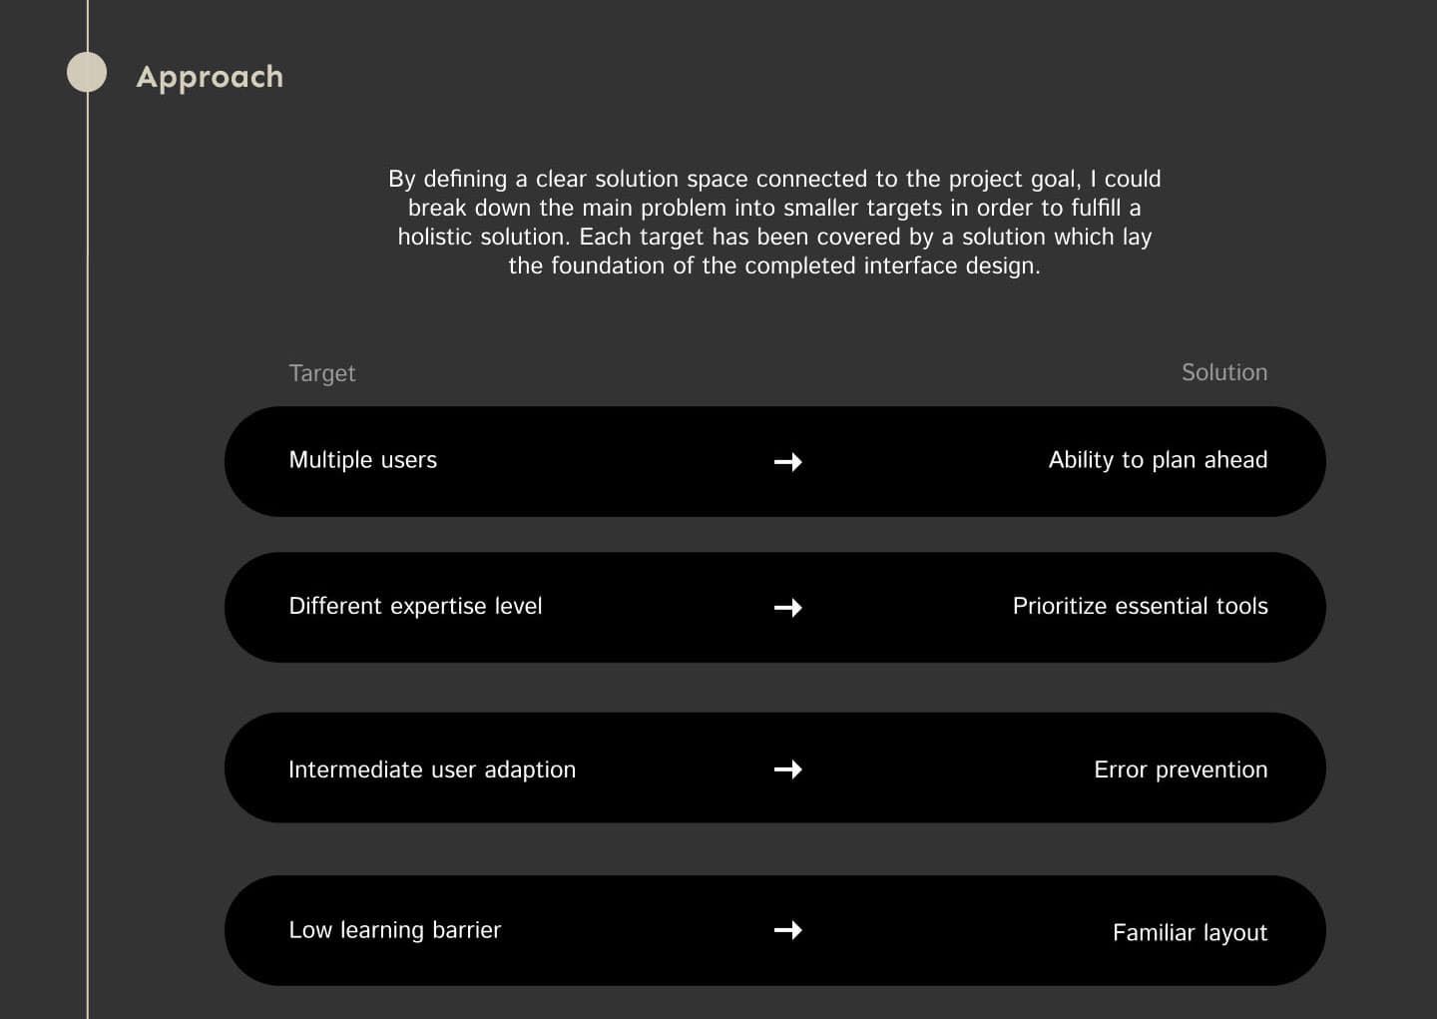This screenshot has width=1437, height=1019.
Task: Click the Solution column header
Action: click(1224, 372)
